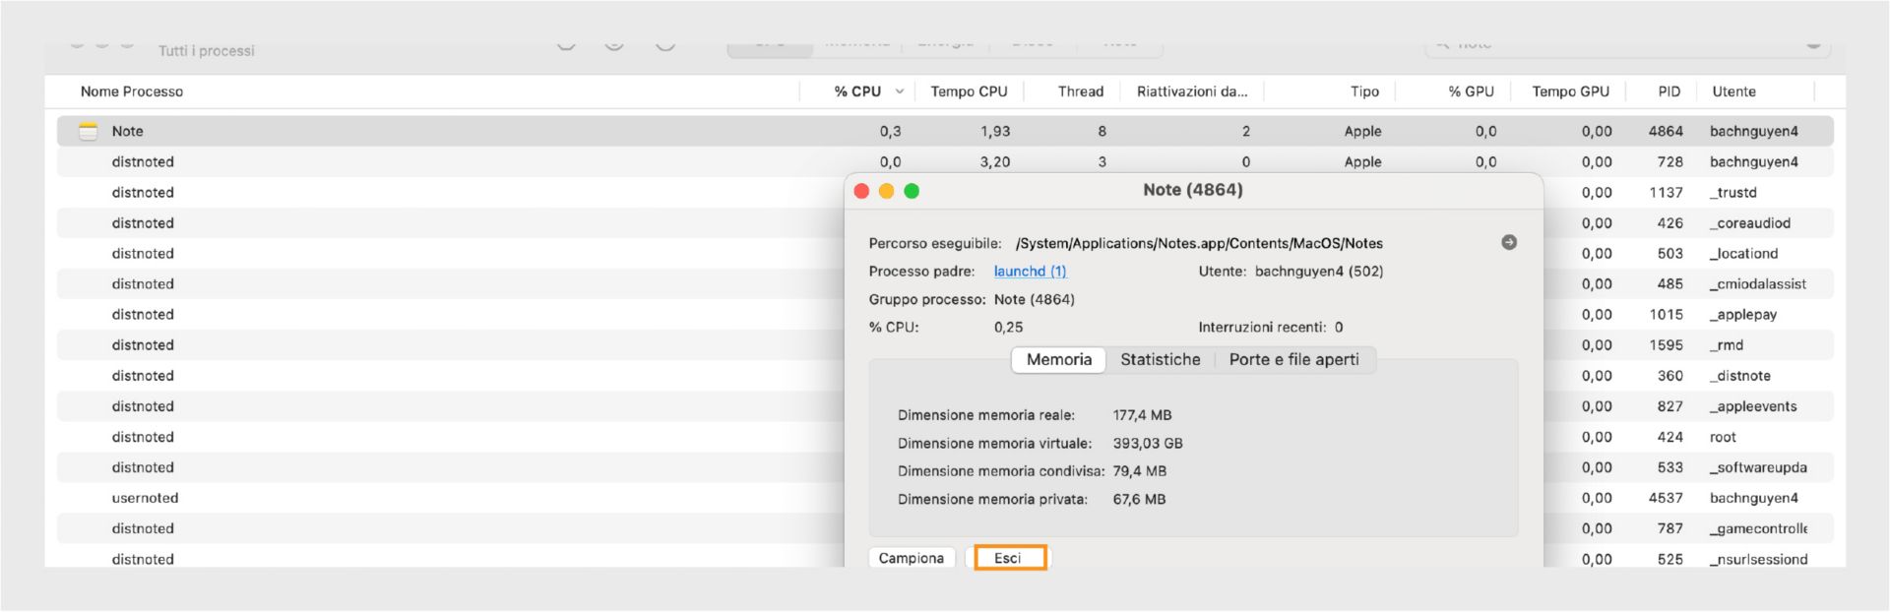Viewport: 1890px width, 612px height.
Task: Close the Note (4864) info window
Action: click(x=861, y=191)
